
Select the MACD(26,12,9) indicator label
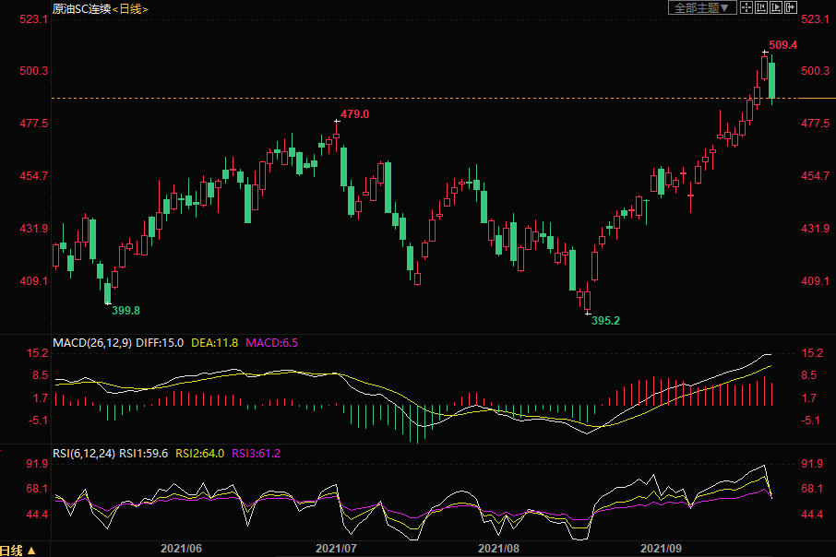91,342
